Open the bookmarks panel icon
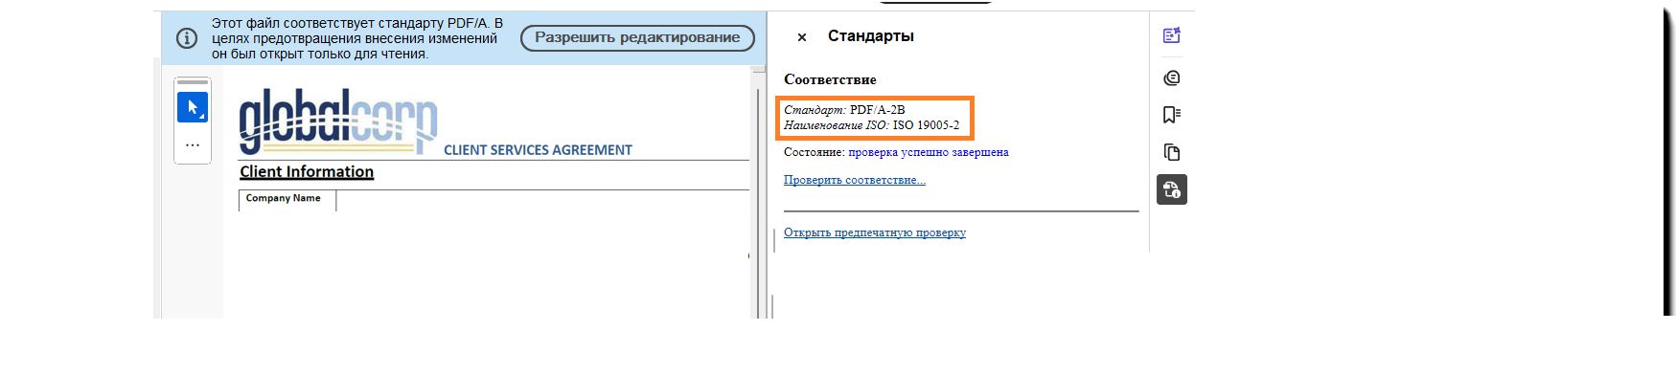 (x=1171, y=115)
